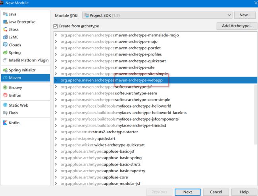Click the JBoss icon in sidebar
The width and height of the screenshot is (258, 196).
(x=5, y=29)
